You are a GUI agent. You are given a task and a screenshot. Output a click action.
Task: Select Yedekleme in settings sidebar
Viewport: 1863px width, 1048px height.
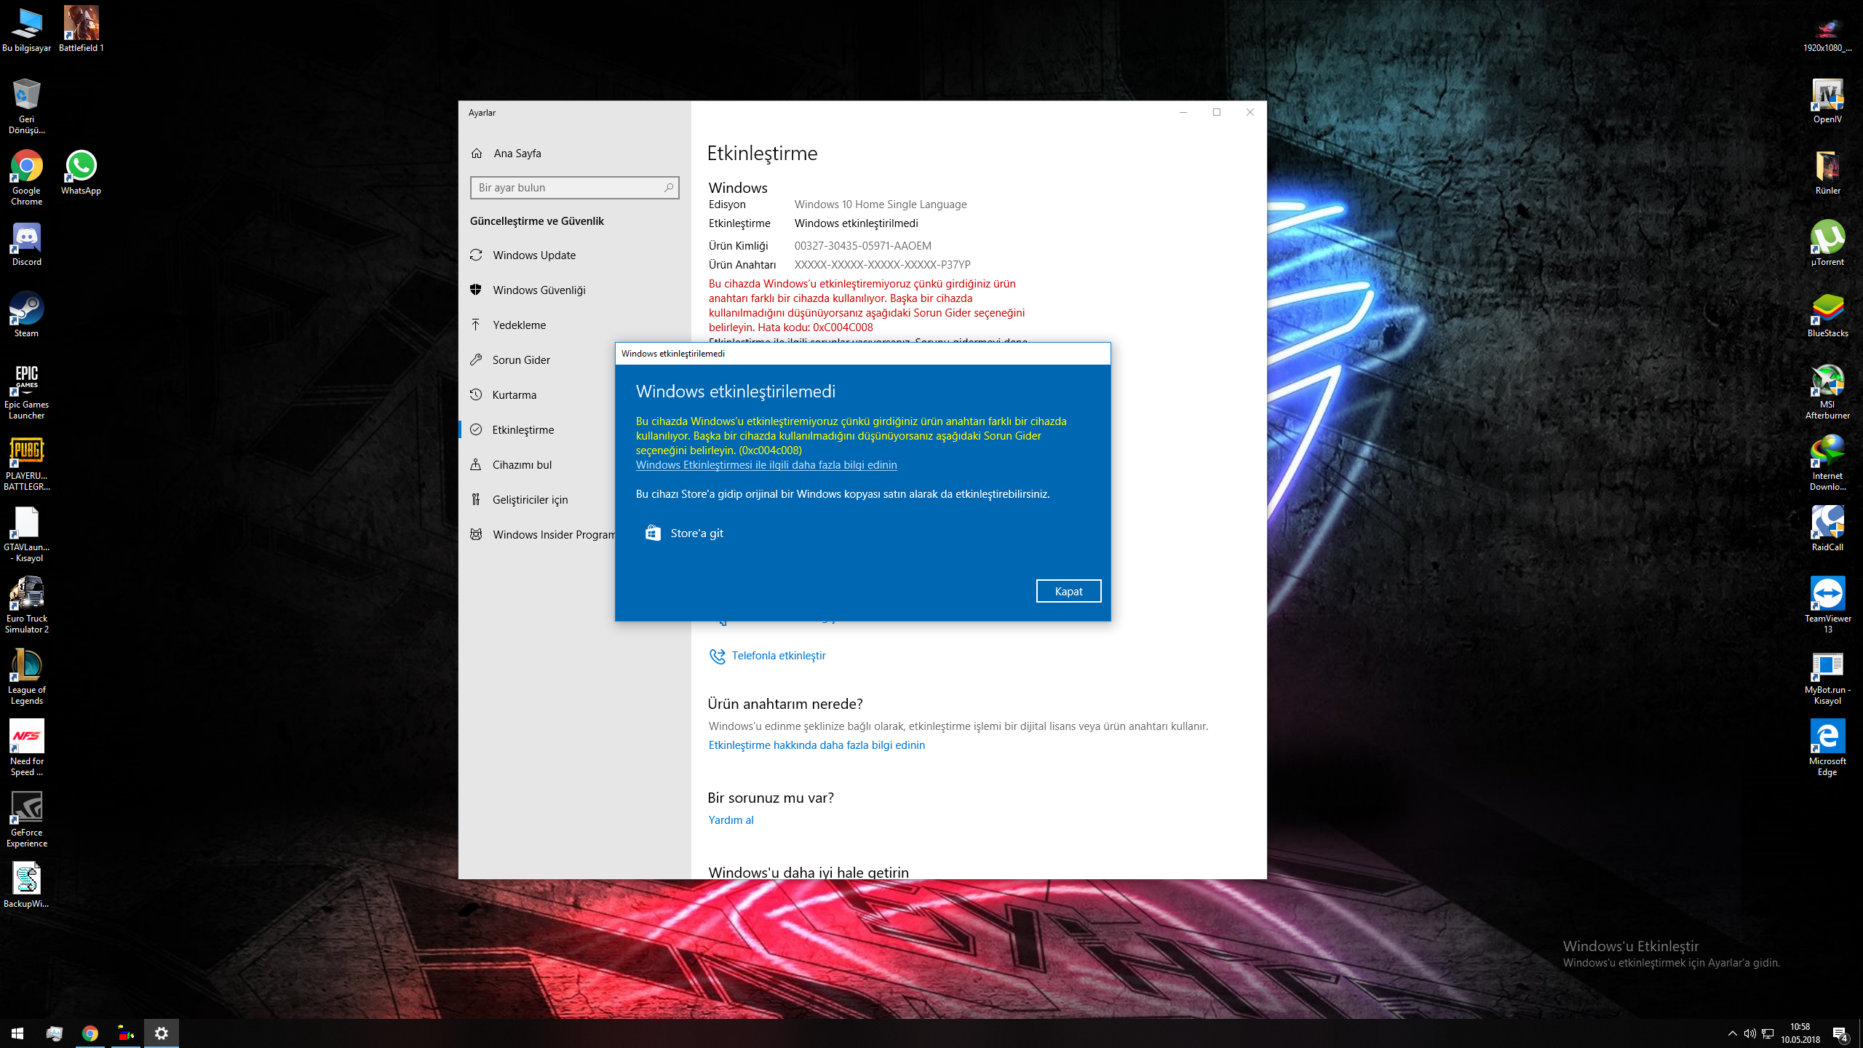[518, 325]
